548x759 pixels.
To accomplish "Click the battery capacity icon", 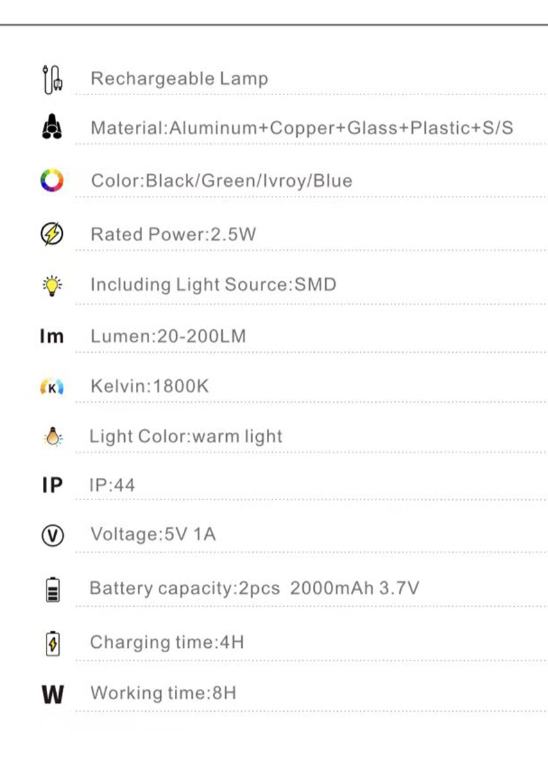I will (x=53, y=590).
